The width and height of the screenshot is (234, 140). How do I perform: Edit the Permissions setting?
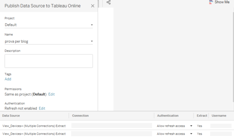coord(51,94)
